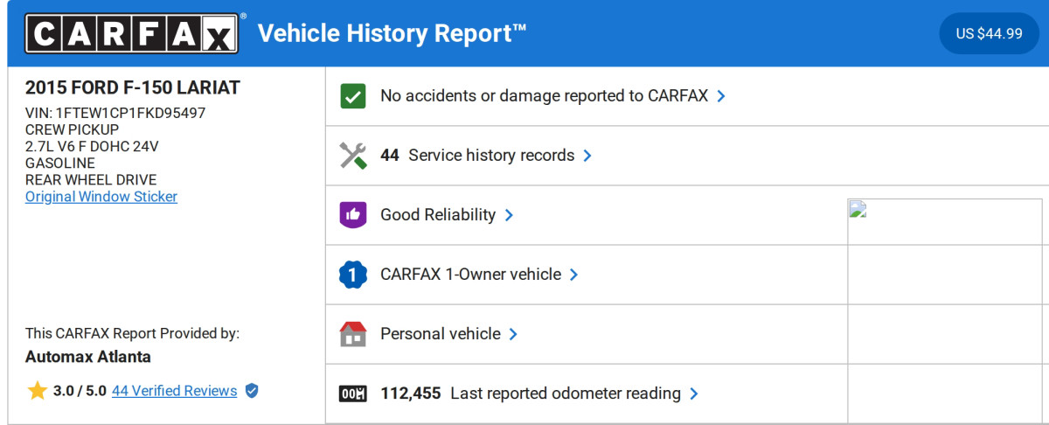The width and height of the screenshot is (1049, 425).
Task: Click the yellow star rating icon
Action: coord(37,391)
